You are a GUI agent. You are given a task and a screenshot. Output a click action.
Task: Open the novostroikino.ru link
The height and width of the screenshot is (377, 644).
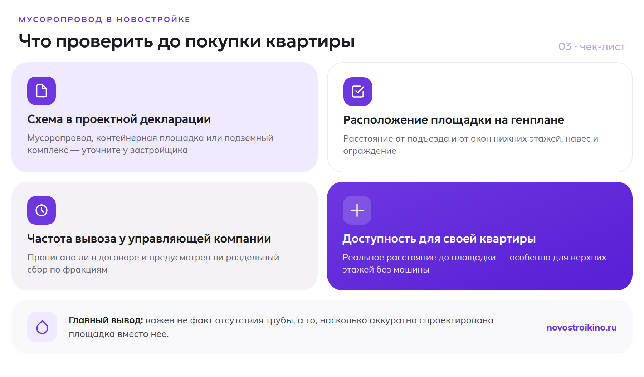point(582,327)
